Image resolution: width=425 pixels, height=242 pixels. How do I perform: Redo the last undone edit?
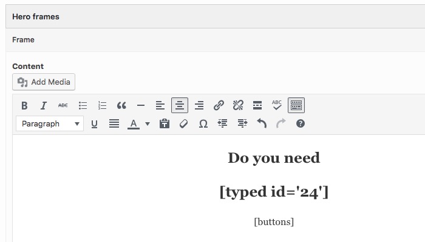coord(281,123)
